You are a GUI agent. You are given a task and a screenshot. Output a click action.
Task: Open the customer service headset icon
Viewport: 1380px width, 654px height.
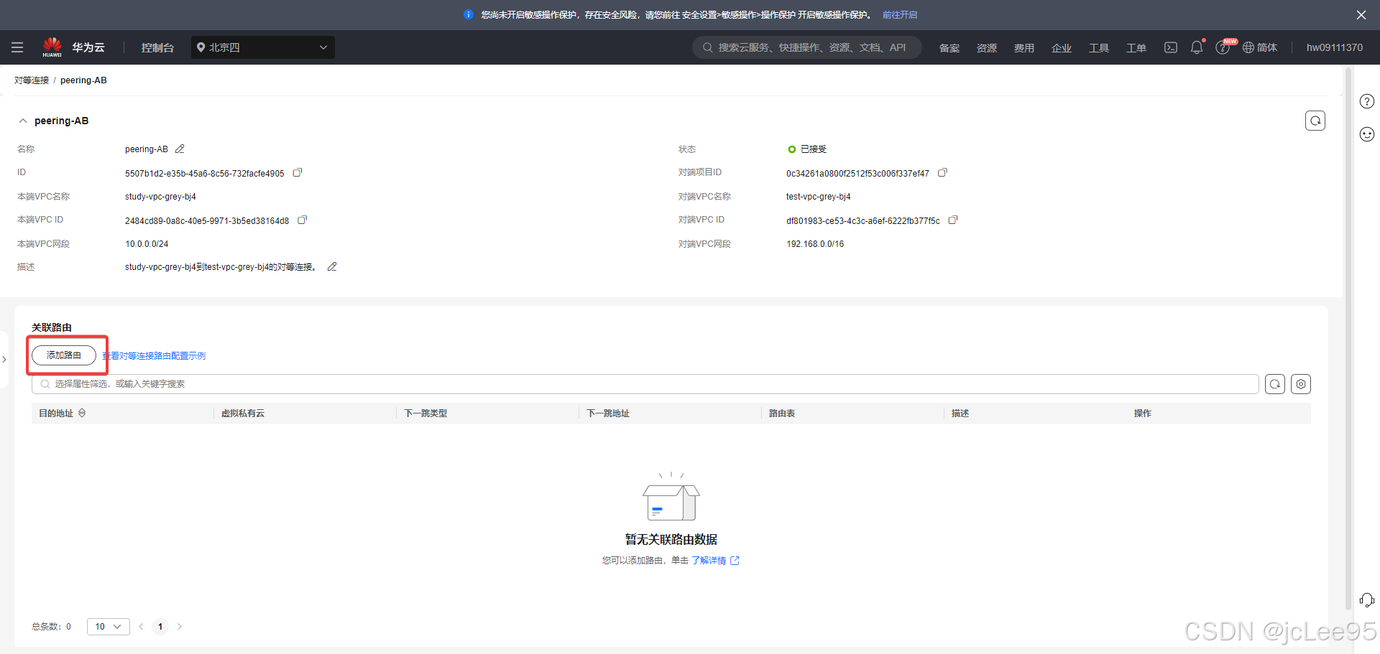coord(1367,600)
